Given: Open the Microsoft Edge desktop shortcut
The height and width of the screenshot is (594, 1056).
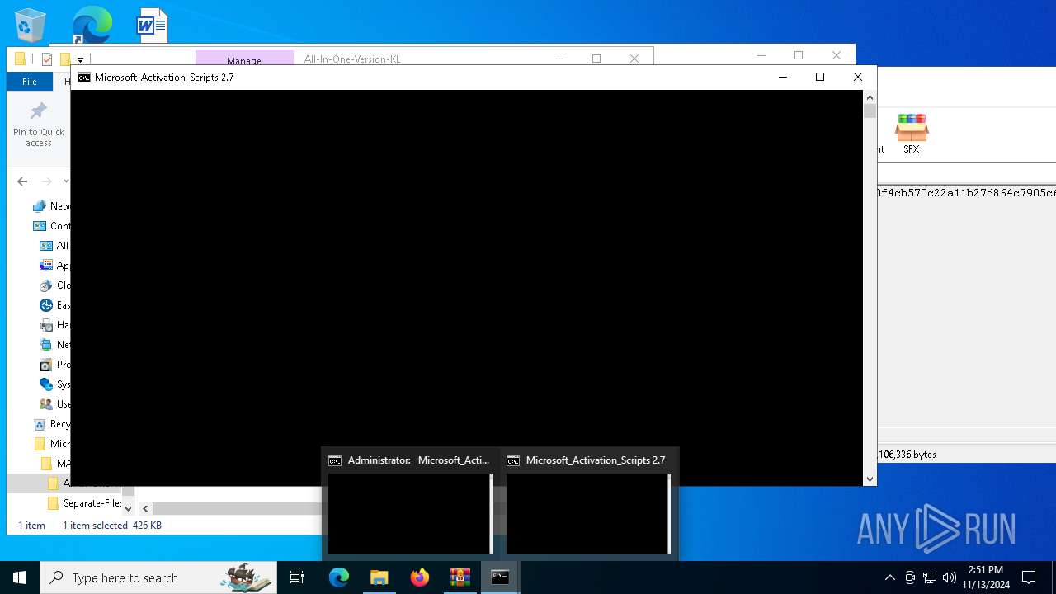Looking at the screenshot, I should pyautogui.click(x=92, y=25).
